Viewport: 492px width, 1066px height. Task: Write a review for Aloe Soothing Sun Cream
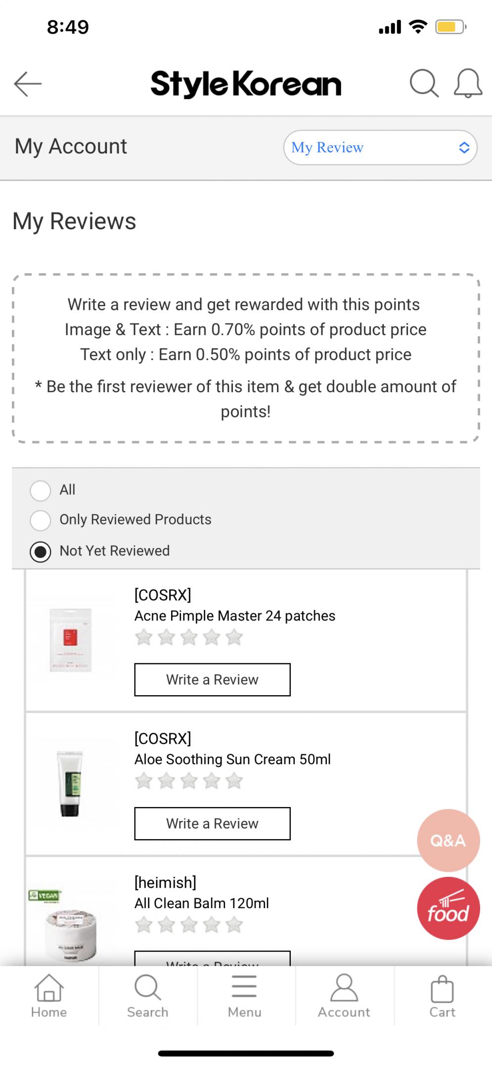click(x=212, y=823)
